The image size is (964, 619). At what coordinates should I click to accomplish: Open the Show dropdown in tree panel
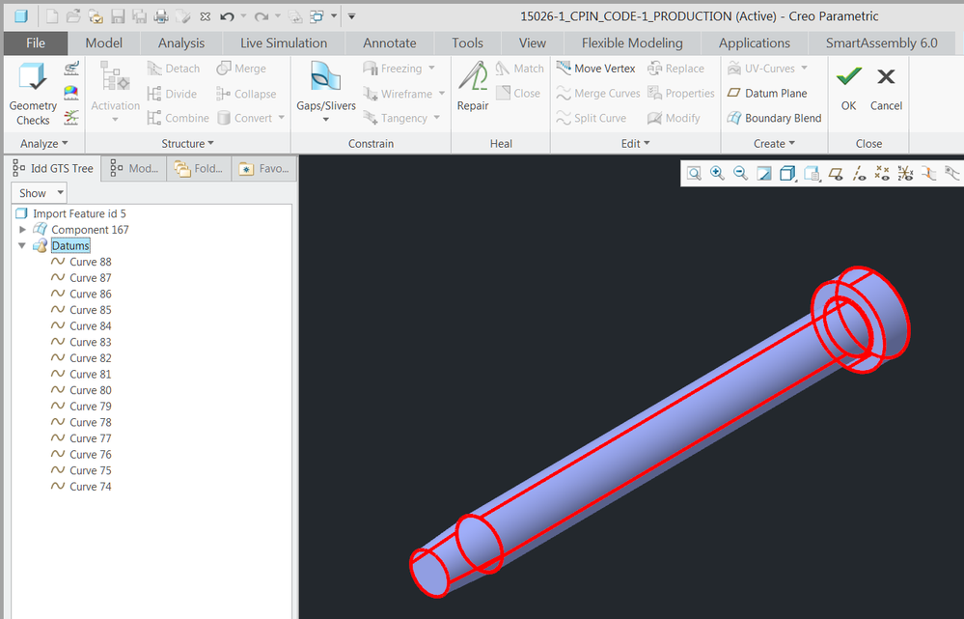tap(39, 193)
